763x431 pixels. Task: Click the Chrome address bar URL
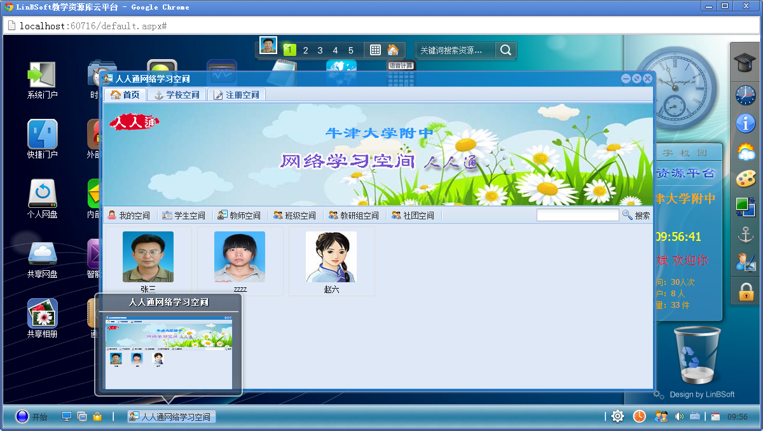tap(93, 26)
